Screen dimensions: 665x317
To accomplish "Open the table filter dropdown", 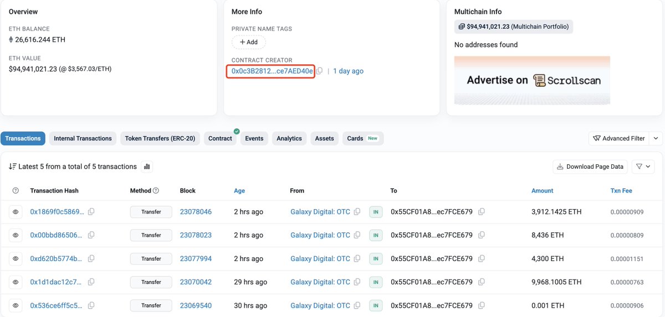I will [x=643, y=167].
